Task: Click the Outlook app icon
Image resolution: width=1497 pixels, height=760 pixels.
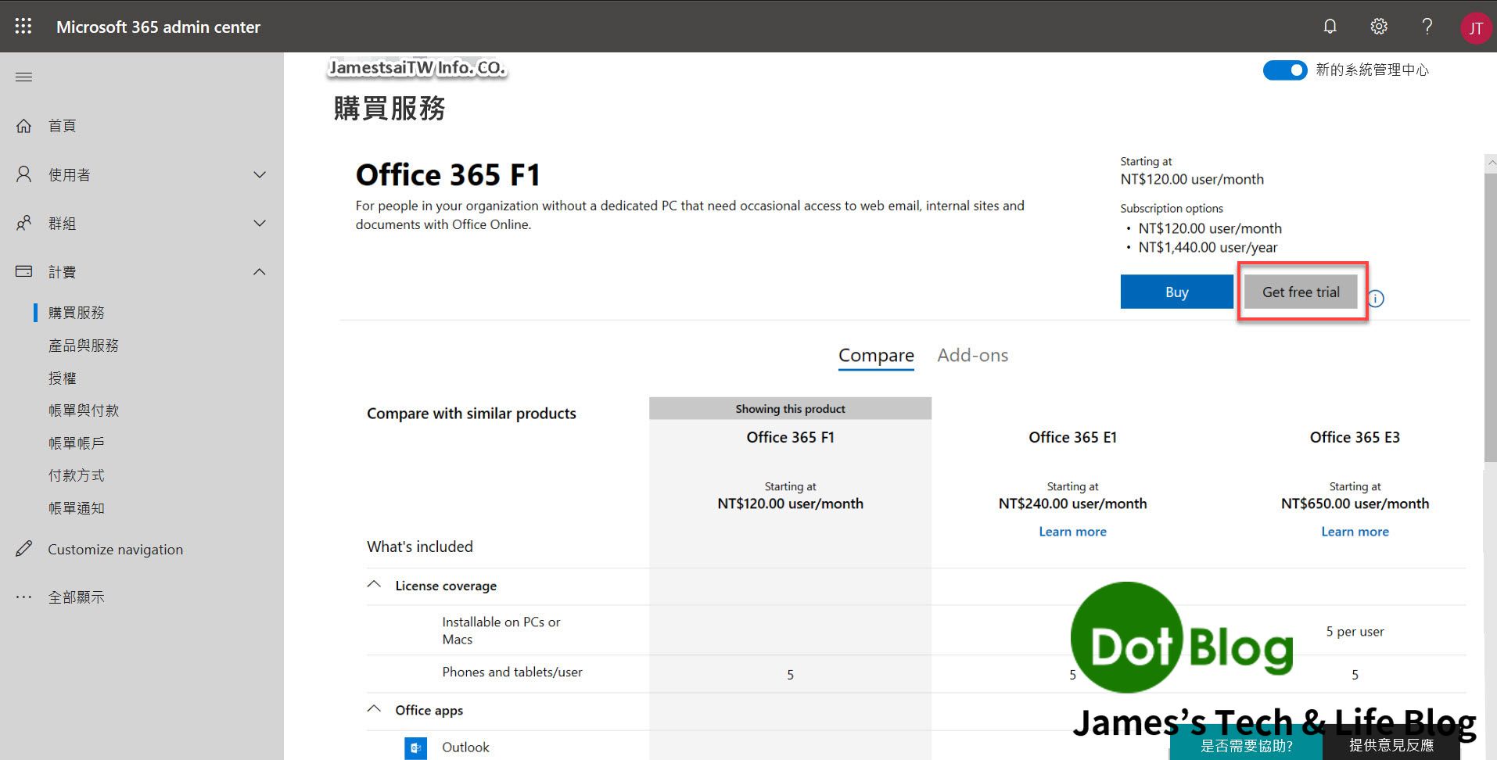Action: 416,748
